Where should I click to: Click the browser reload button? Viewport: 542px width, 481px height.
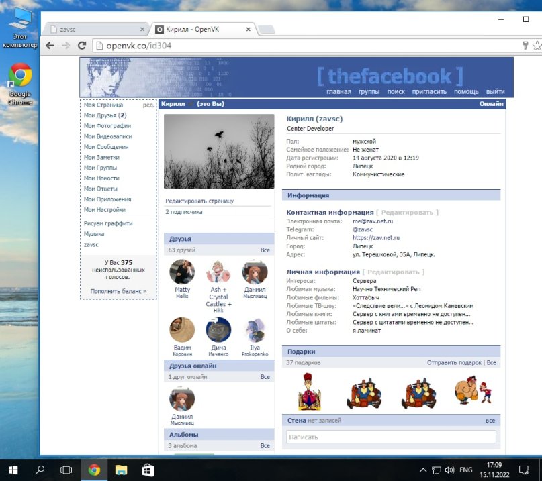[x=82, y=46]
